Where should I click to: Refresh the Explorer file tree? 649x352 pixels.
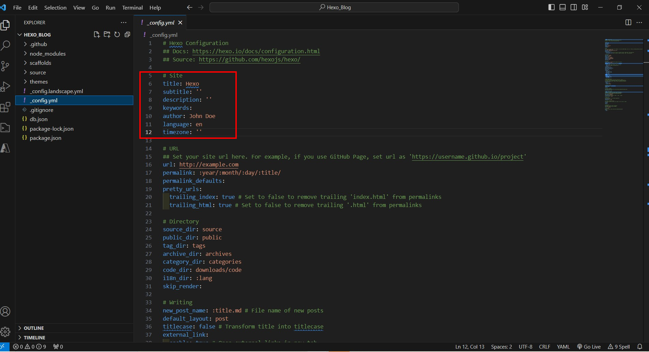117,34
